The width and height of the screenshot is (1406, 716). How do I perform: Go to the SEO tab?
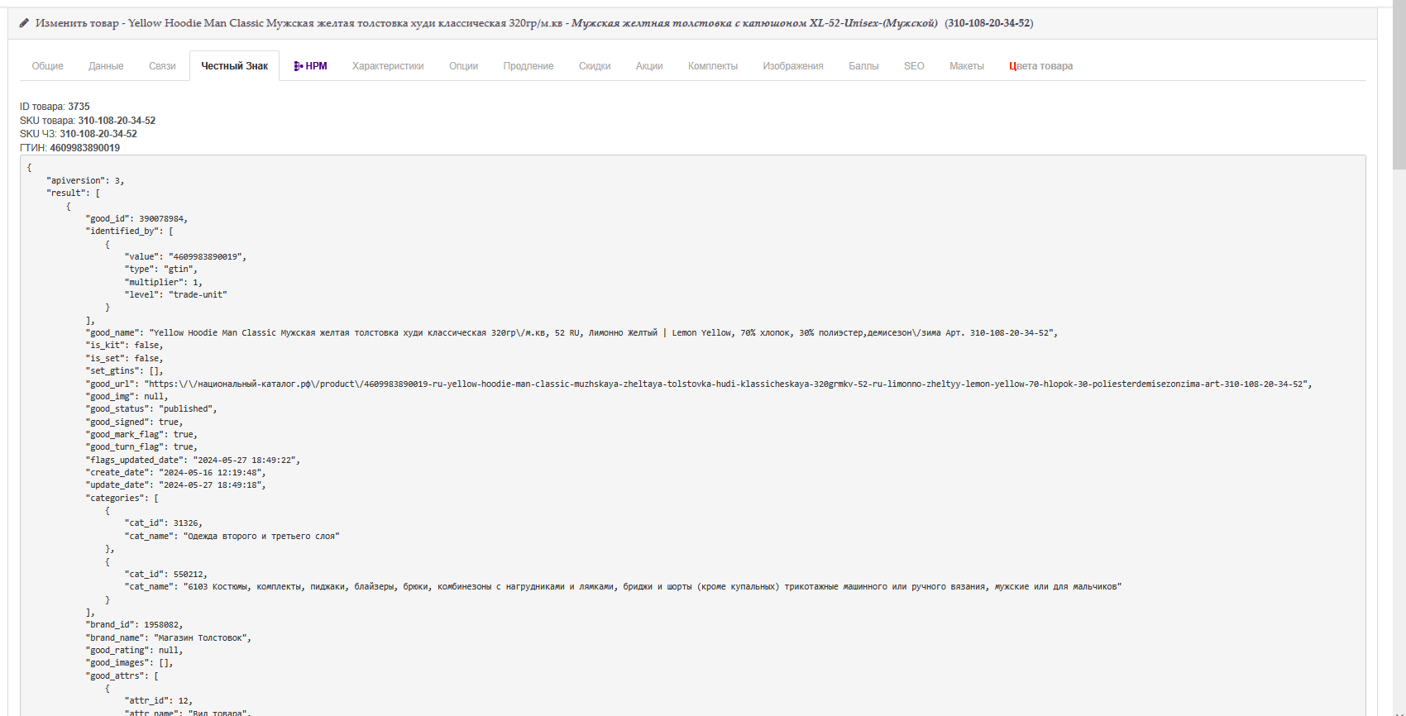914,66
